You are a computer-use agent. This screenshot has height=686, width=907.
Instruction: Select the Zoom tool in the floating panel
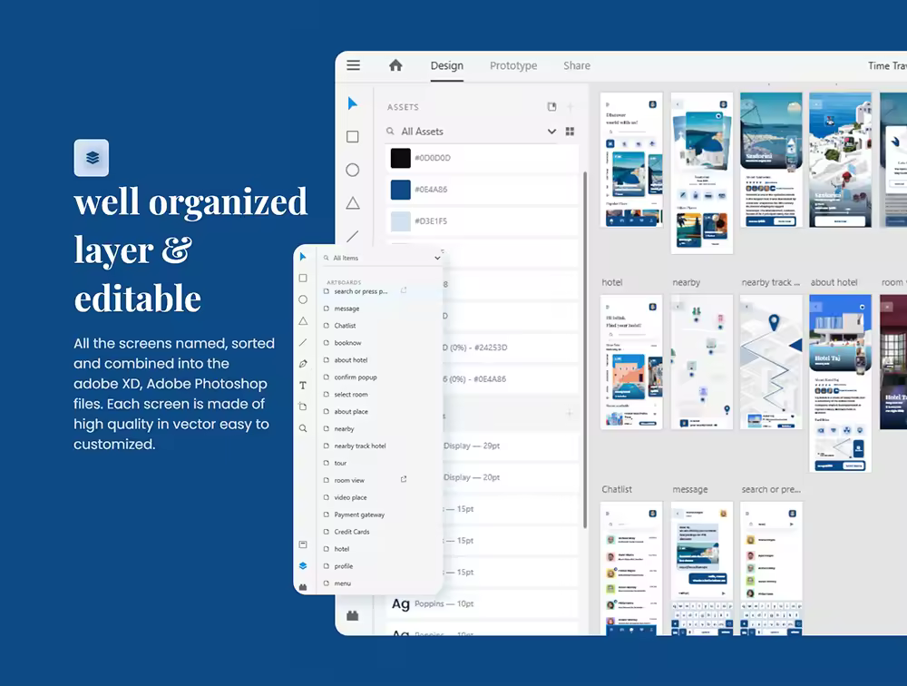303,428
